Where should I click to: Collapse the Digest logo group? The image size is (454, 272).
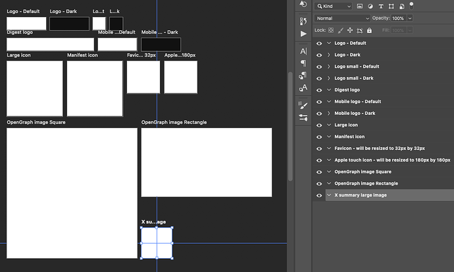click(x=329, y=90)
